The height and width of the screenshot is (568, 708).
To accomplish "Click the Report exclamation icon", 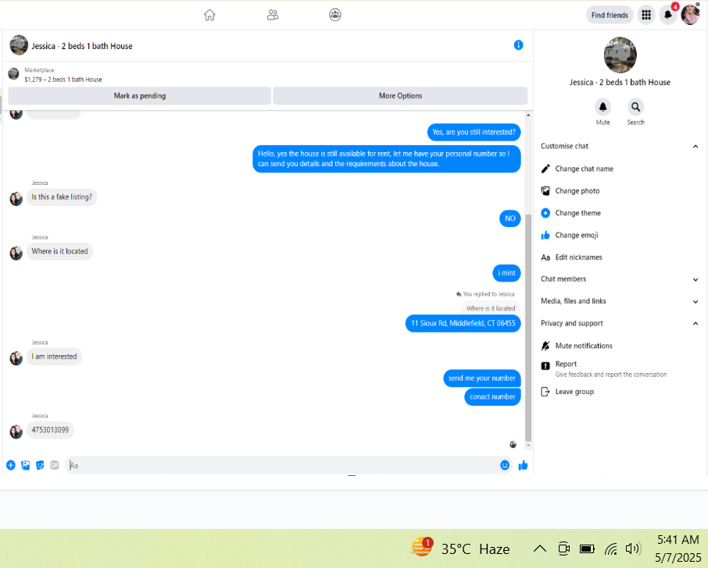I will (545, 366).
